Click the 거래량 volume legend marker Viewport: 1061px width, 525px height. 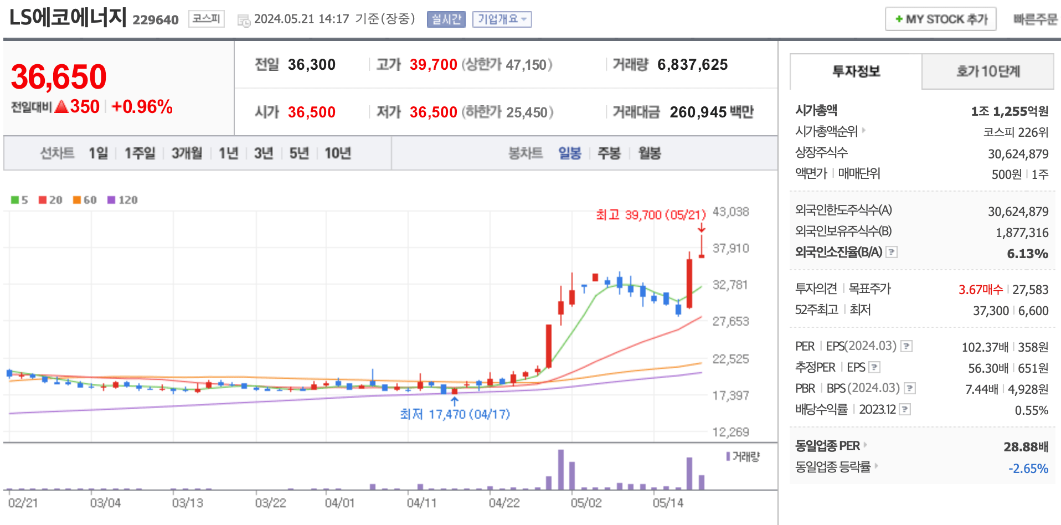(x=743, y=456)
